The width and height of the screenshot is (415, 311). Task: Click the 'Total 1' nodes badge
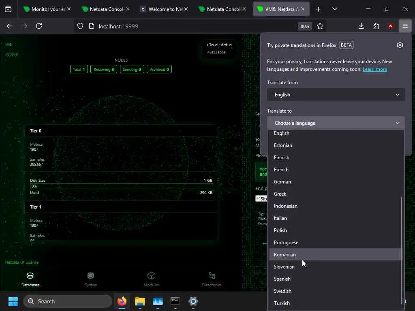79,70
